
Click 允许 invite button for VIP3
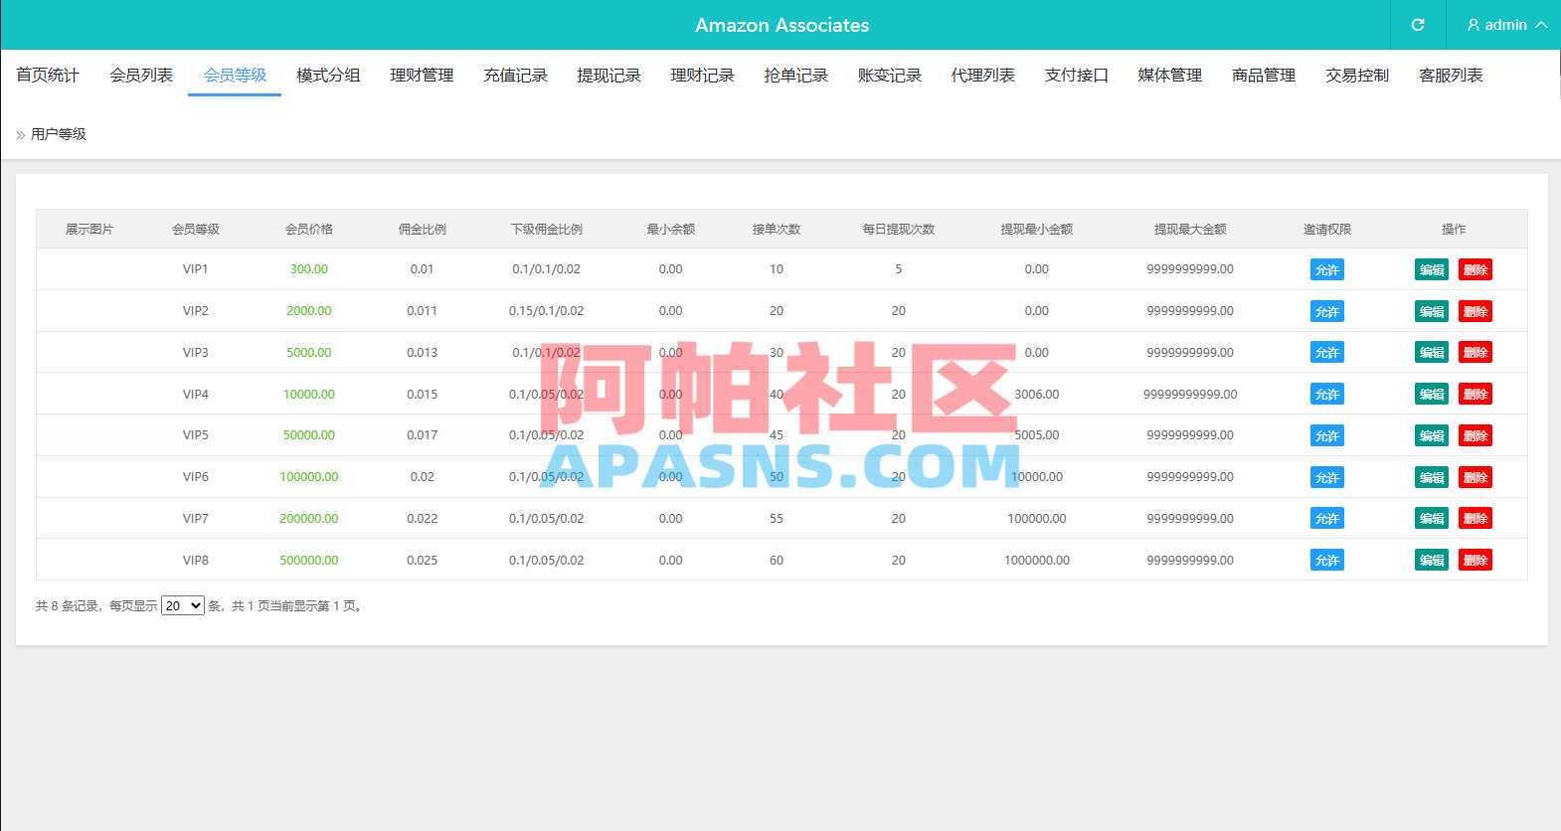pyautogui.click(x=1327, y=353)
